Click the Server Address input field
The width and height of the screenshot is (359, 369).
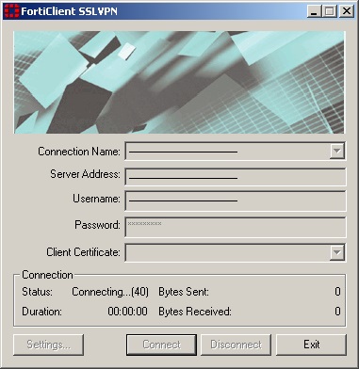(236, 177)
